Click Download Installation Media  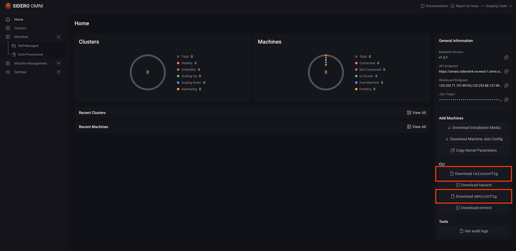pos(473,127)
